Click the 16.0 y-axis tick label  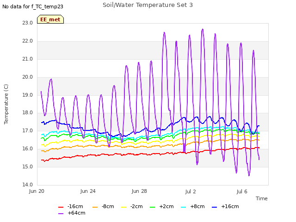[27, 149]
